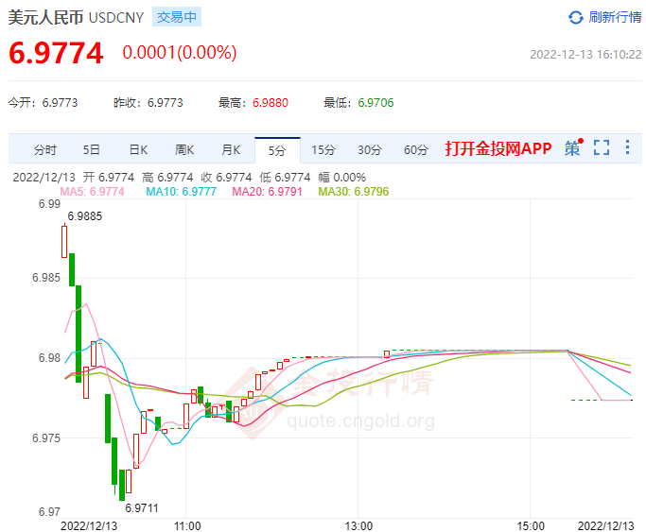The height and width of the screenshot is (532, 646).
Task: Click the first red candlestick near 6.9885
Action: (x=64, y=241)
